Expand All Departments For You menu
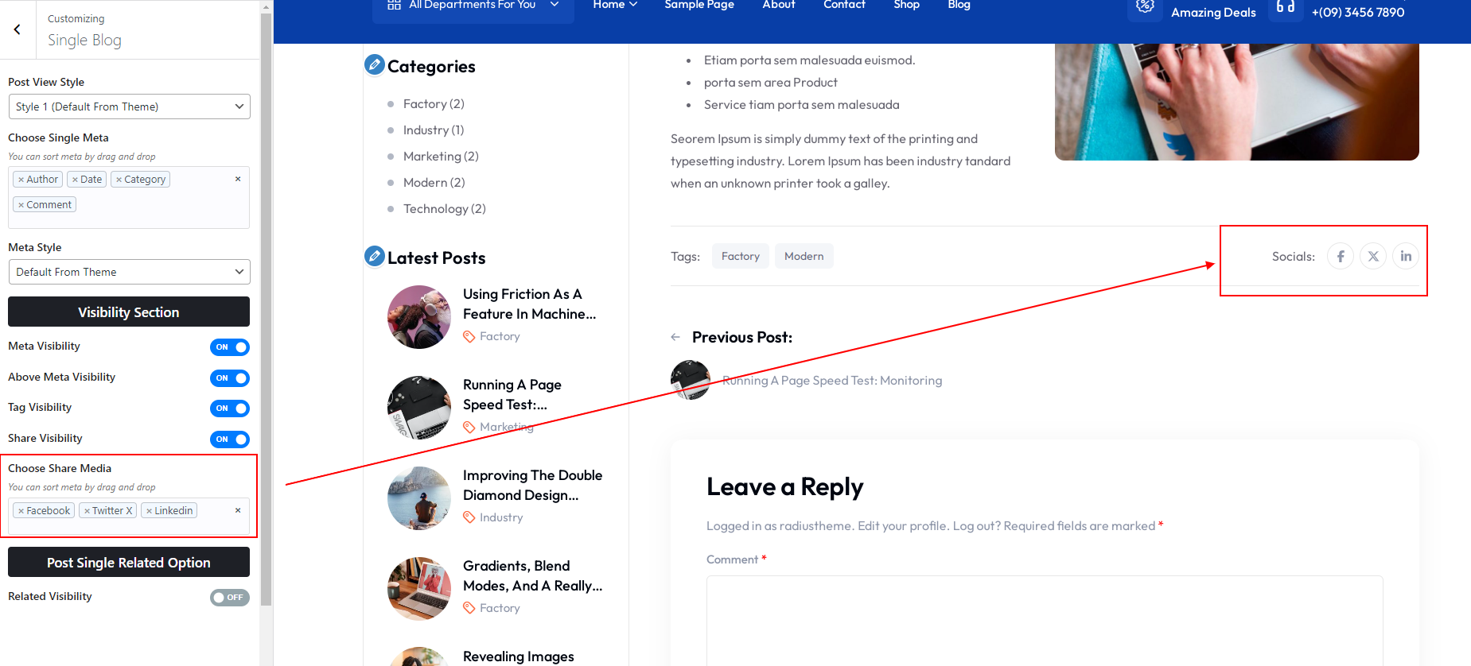The width and height of the screenshot is (1471, 666). pos(473,6)
